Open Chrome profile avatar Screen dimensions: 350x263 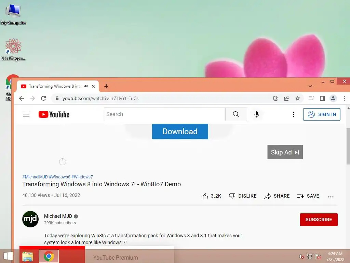click(x=333, y=98)
